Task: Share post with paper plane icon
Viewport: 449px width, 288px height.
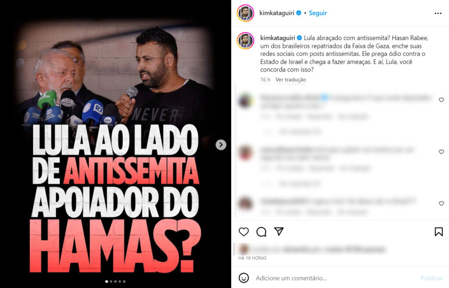Action: click(x=278, y=231)
